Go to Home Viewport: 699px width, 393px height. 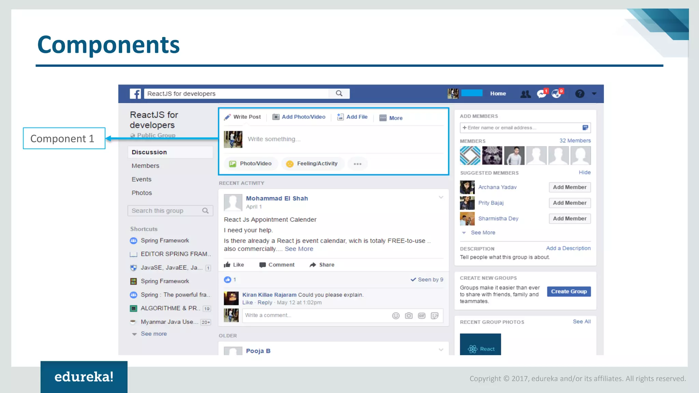(x=498, y=93)
